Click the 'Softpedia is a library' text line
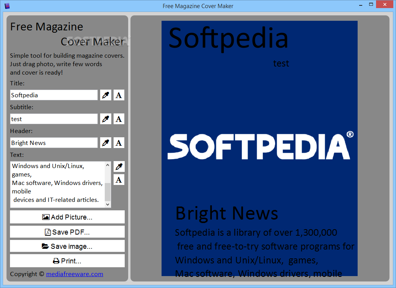The height and width of the screenshot is (288, 396). pos(256,233)
